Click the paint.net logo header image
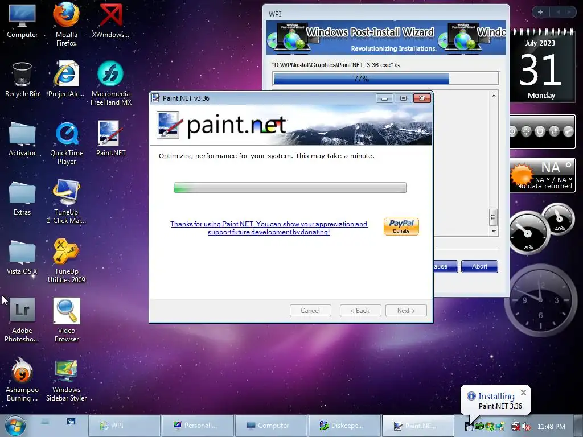The height and width of the screenshot is (437, 583). click(291, 125)
